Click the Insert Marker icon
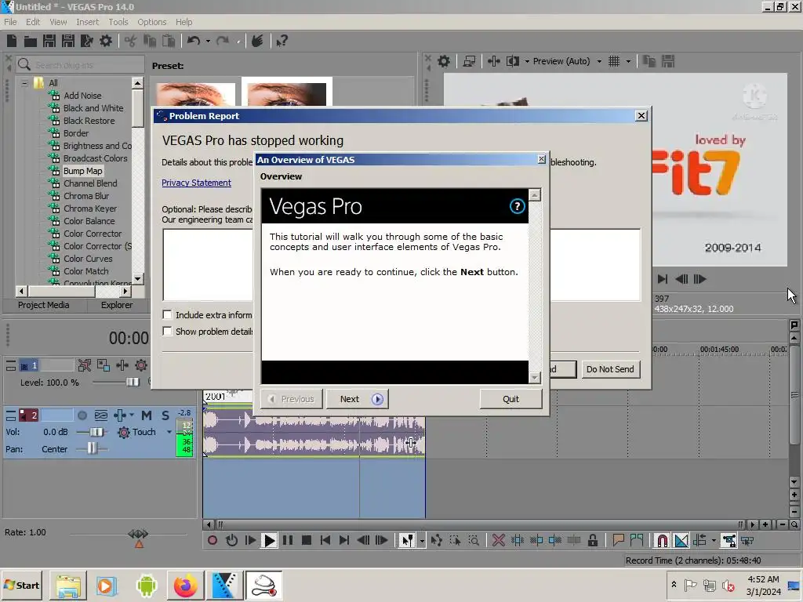The width and height of the screenshot is (803, 602). coord(618,540)
